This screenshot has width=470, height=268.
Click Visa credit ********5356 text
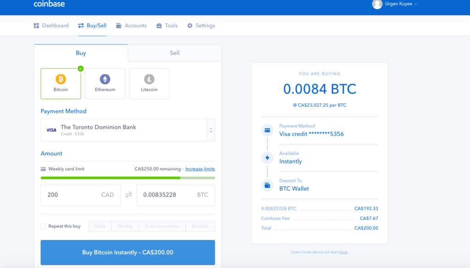(312, 134)
